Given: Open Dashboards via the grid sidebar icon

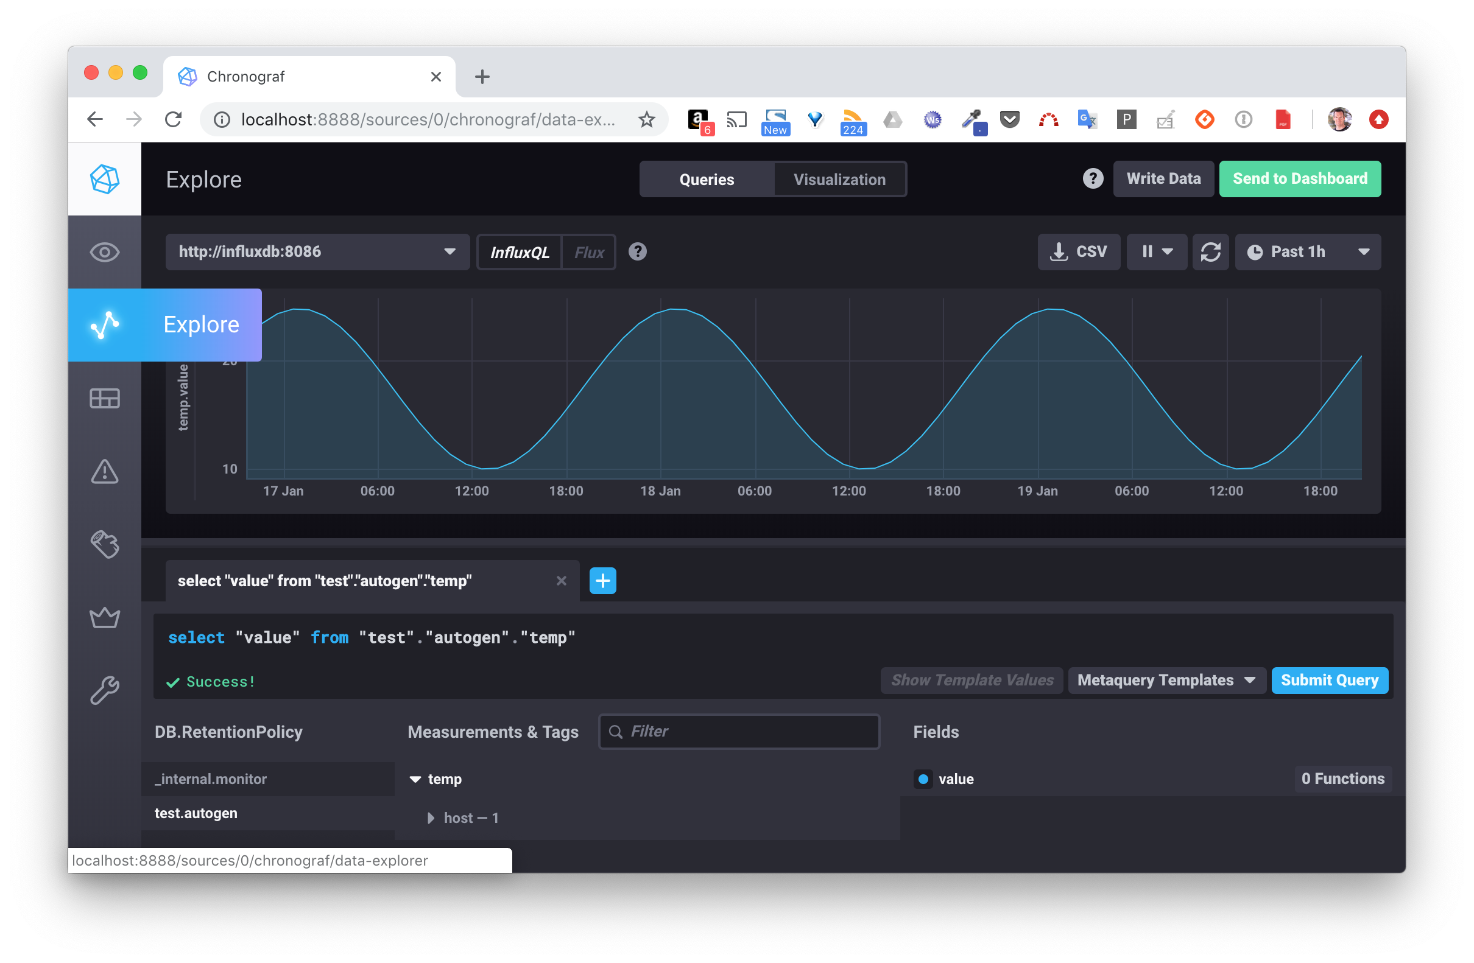Looking at the screenshot, I should [x=105, y=398].
